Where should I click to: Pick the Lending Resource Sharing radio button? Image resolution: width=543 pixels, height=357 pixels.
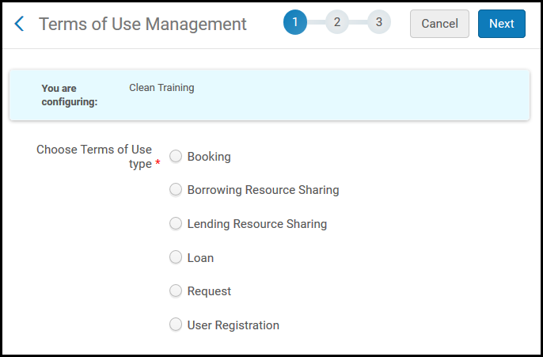tap(176, 223)
